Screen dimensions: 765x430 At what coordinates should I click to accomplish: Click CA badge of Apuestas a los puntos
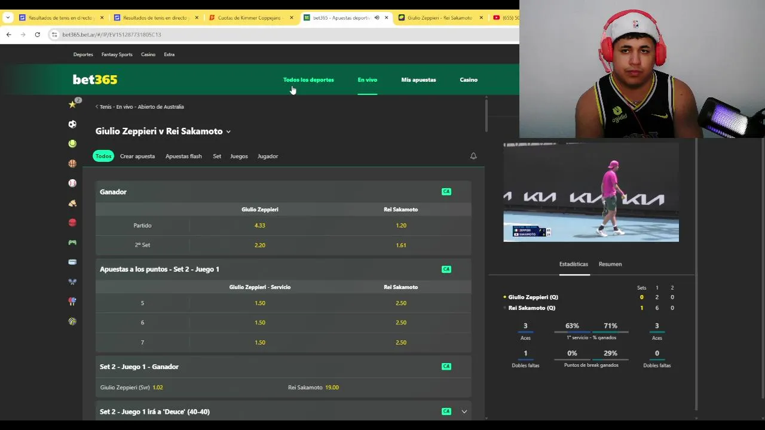(446, 269)
